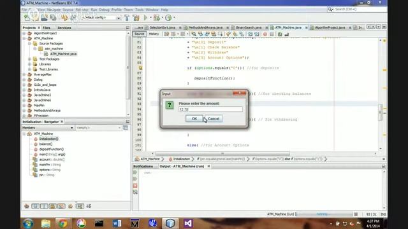This screenshot has height=229, width=408.
Task: Open the default config dropdown
Action: (x=119, y=18)
